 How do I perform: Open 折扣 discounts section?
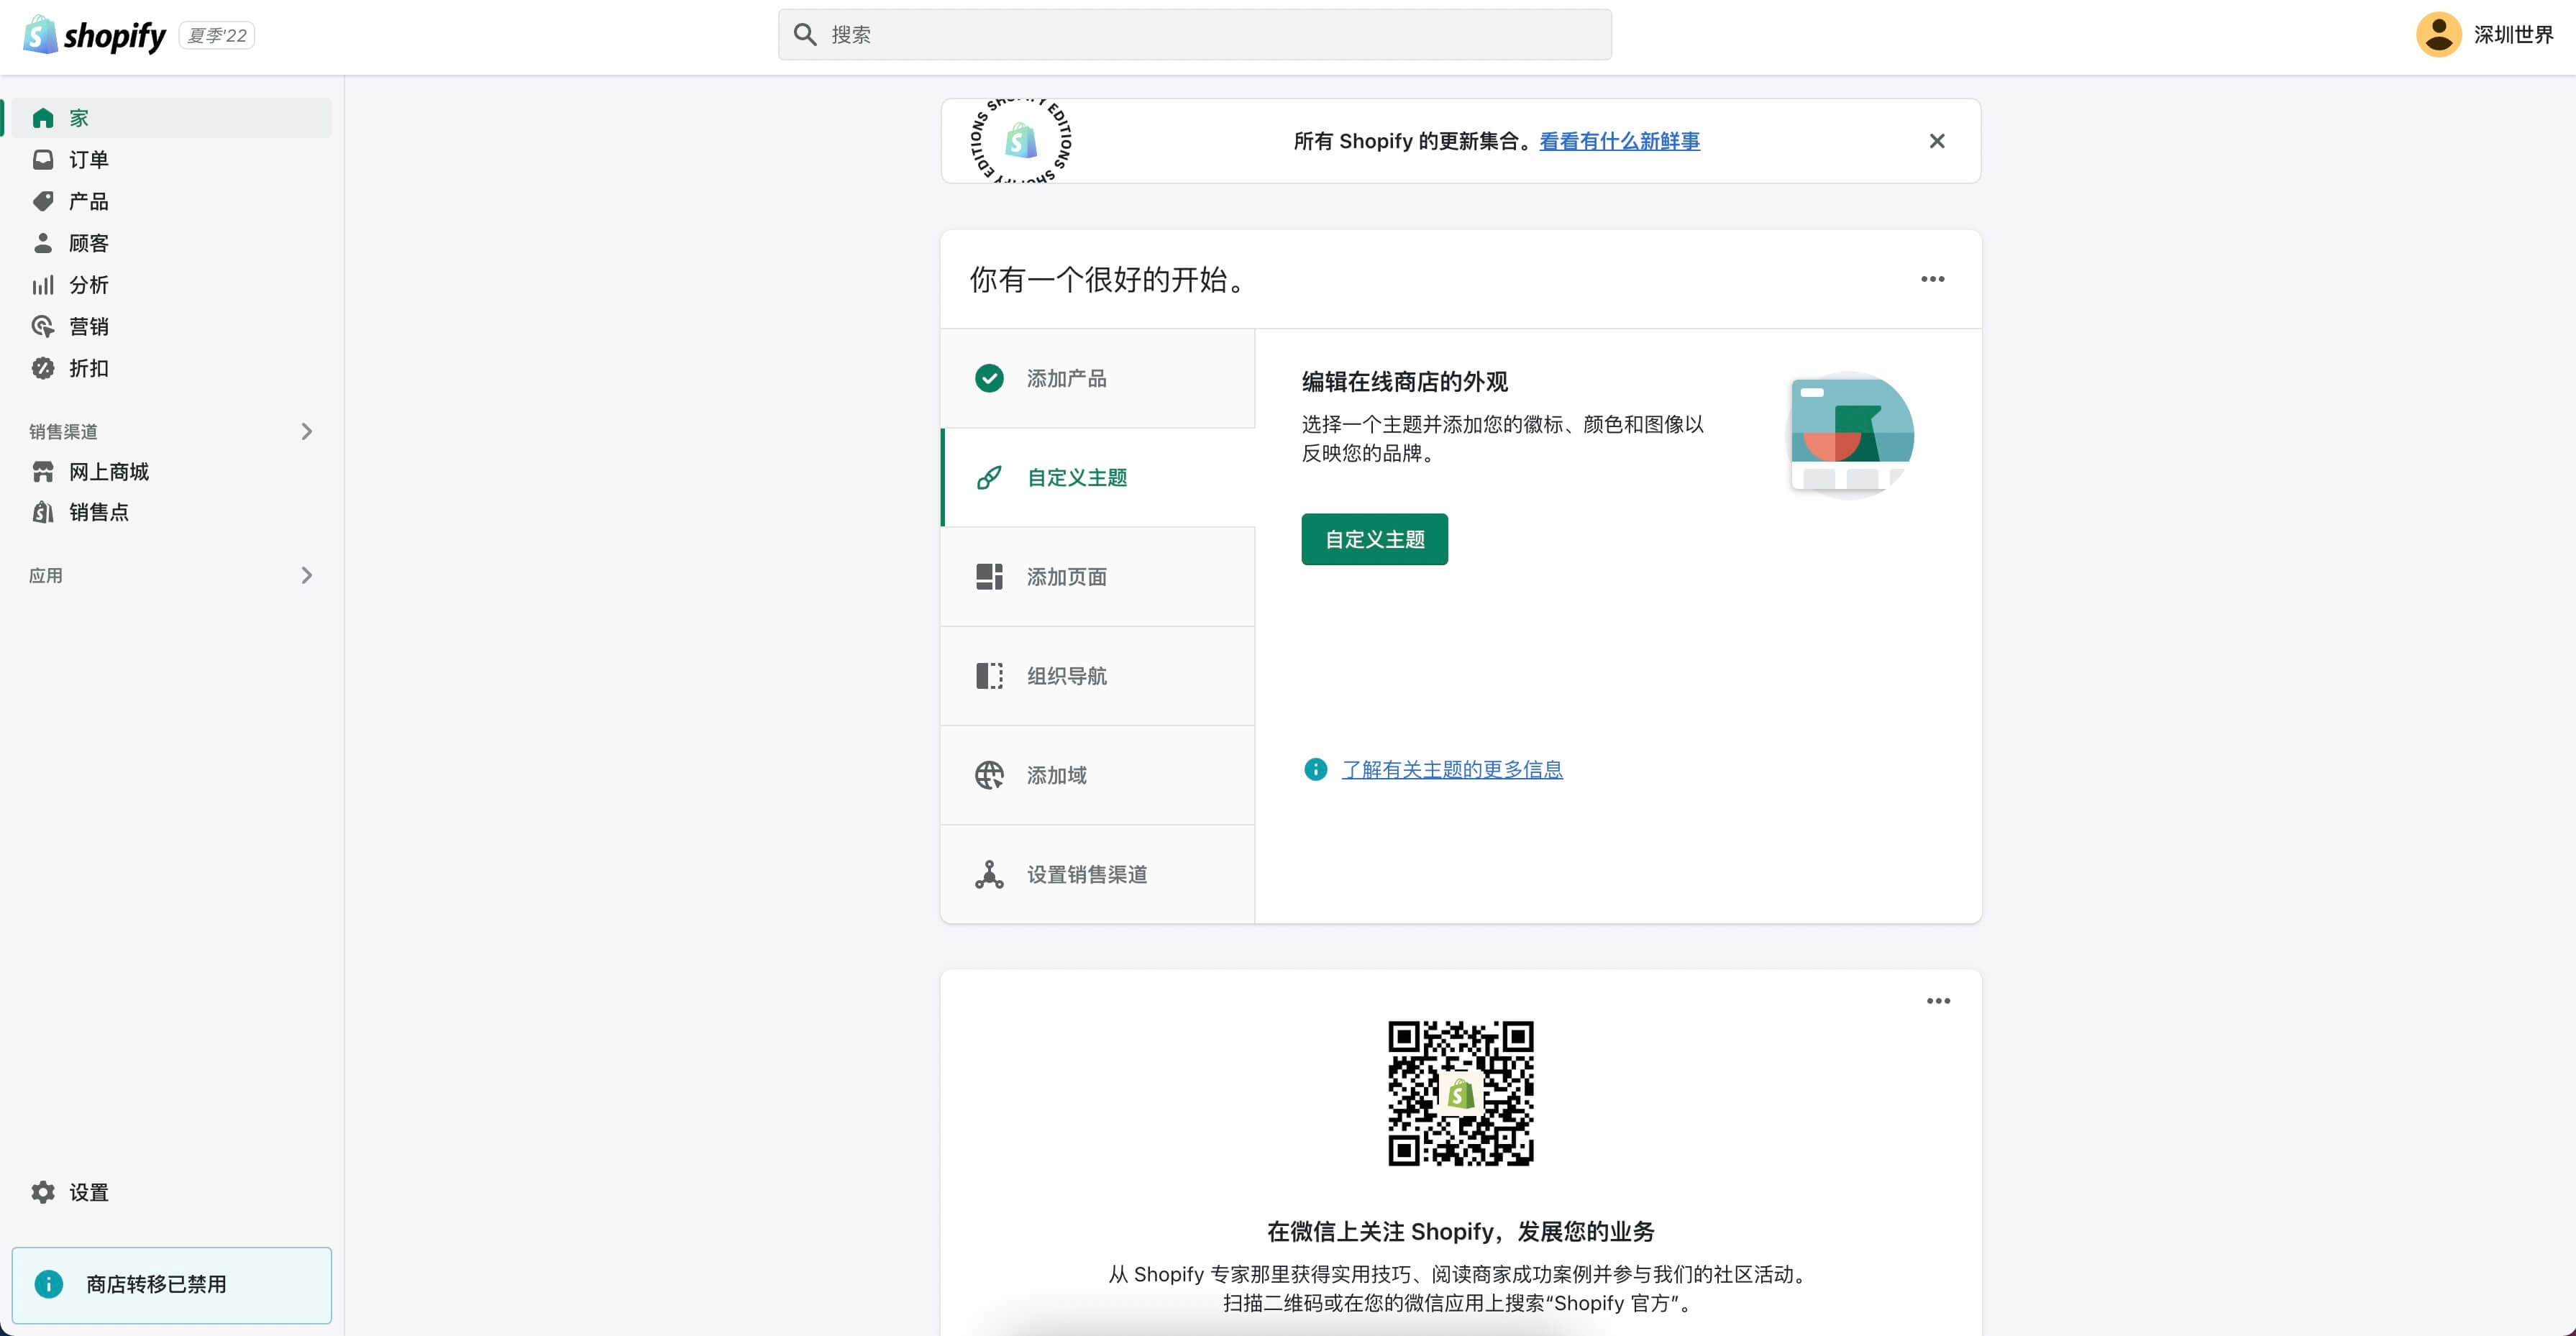tap(88, 368)
